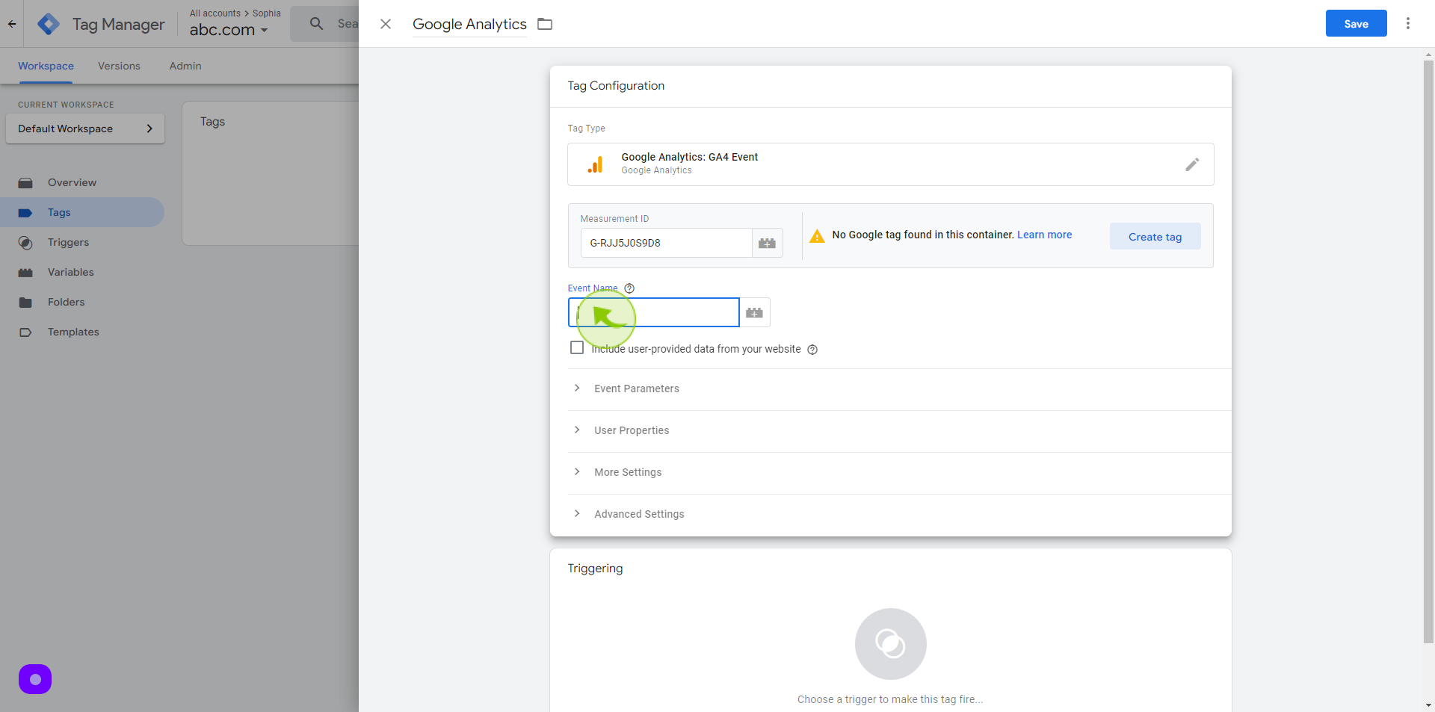This screenshot has height=712, width=1435.
Task: Click the warning triangle icon
Action: [x=817, y=236]
